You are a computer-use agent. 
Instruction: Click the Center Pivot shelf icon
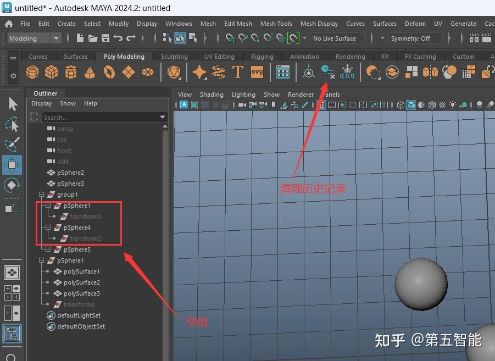(308, 72)
